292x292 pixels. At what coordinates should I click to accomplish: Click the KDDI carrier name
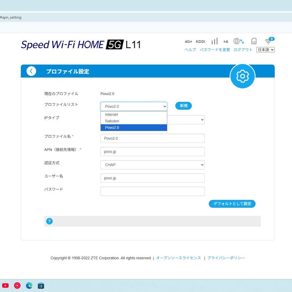200,42
